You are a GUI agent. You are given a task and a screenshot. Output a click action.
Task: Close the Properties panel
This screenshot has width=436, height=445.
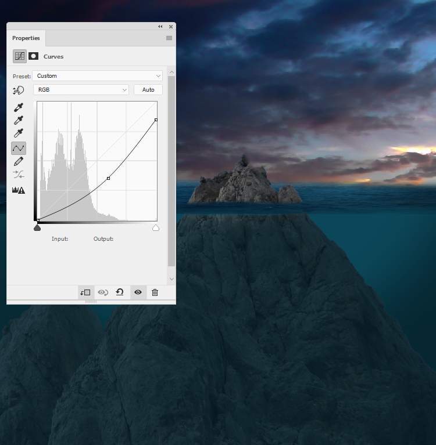[171, 27]
